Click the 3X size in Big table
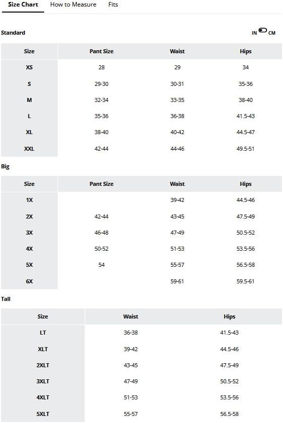283x423 pixels. point(29,233)
